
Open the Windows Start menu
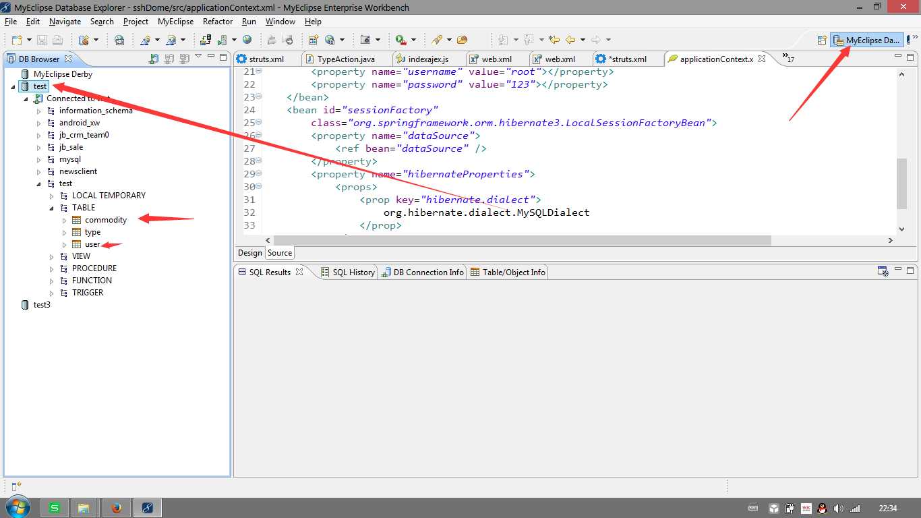pyautogui.click(x=17, y=507)
